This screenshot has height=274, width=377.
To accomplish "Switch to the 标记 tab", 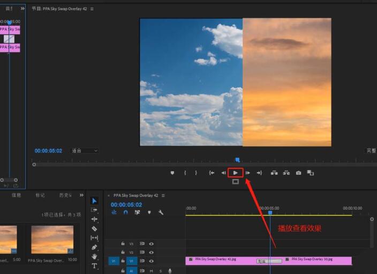I will (x=40, y=195).
